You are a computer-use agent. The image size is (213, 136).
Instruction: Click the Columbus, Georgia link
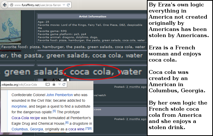point(27,129)
